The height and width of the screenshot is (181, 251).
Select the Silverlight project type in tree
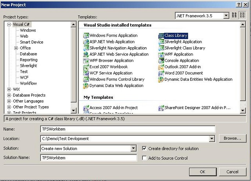[x=28, y=66]
